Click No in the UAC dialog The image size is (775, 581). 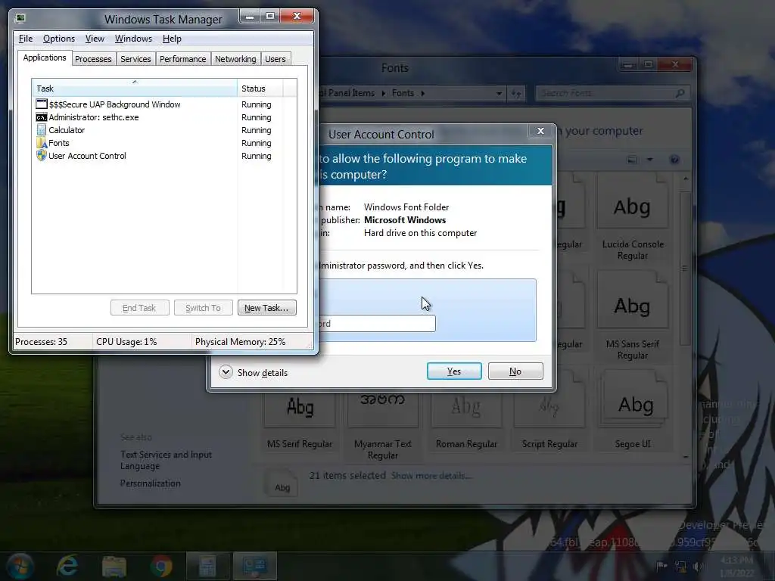(x=515, y=371)
